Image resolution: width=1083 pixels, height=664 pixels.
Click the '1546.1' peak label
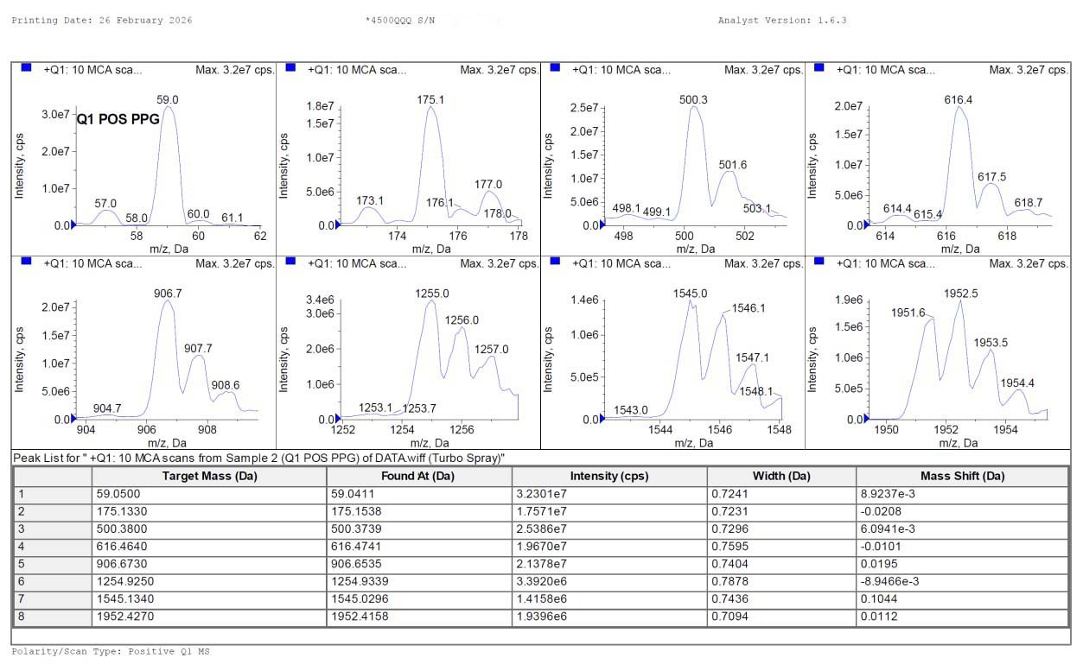(x=749, y=308)
